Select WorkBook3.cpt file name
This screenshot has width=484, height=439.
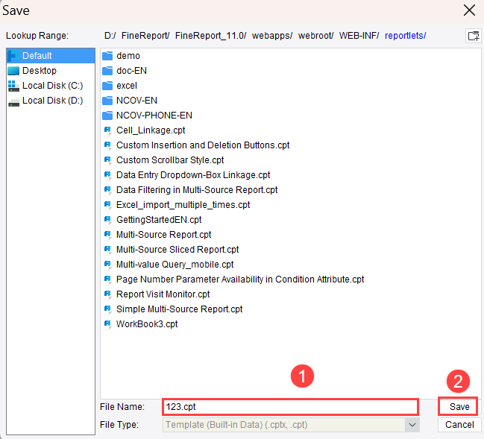coord(147,324)
